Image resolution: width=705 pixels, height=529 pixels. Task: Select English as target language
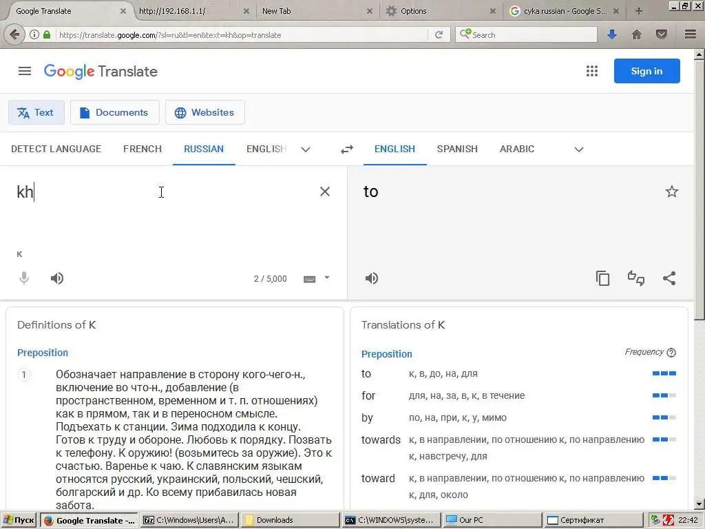394,149
